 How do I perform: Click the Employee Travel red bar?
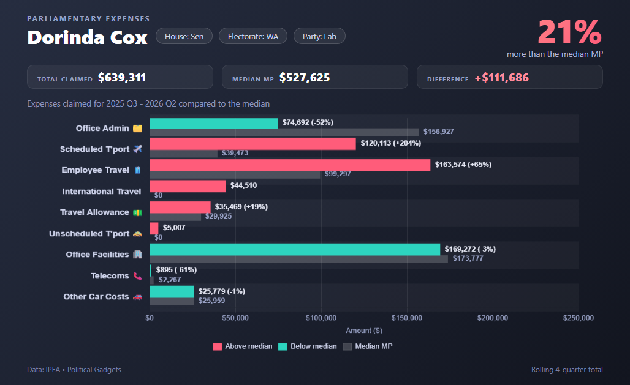point(290,165)
